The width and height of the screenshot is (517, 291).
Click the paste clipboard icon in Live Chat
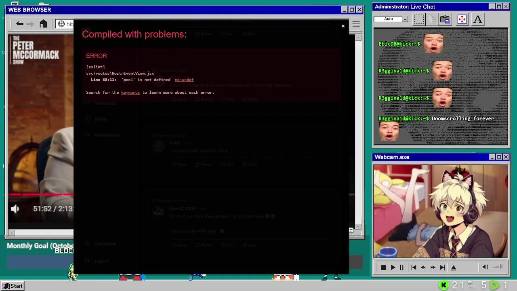click(445, 19)
